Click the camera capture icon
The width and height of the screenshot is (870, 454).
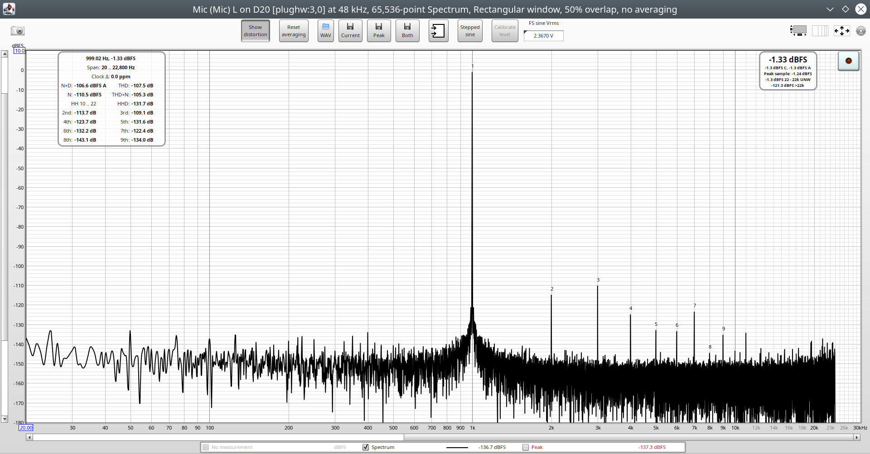[x=18, y=31]
